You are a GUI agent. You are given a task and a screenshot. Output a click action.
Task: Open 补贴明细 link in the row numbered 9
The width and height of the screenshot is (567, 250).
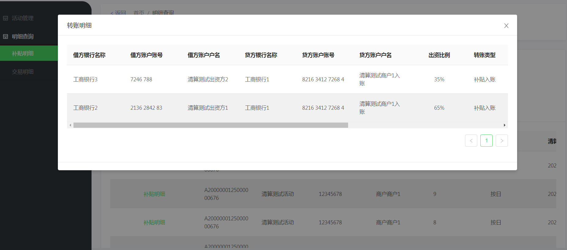tap(154, 194)
